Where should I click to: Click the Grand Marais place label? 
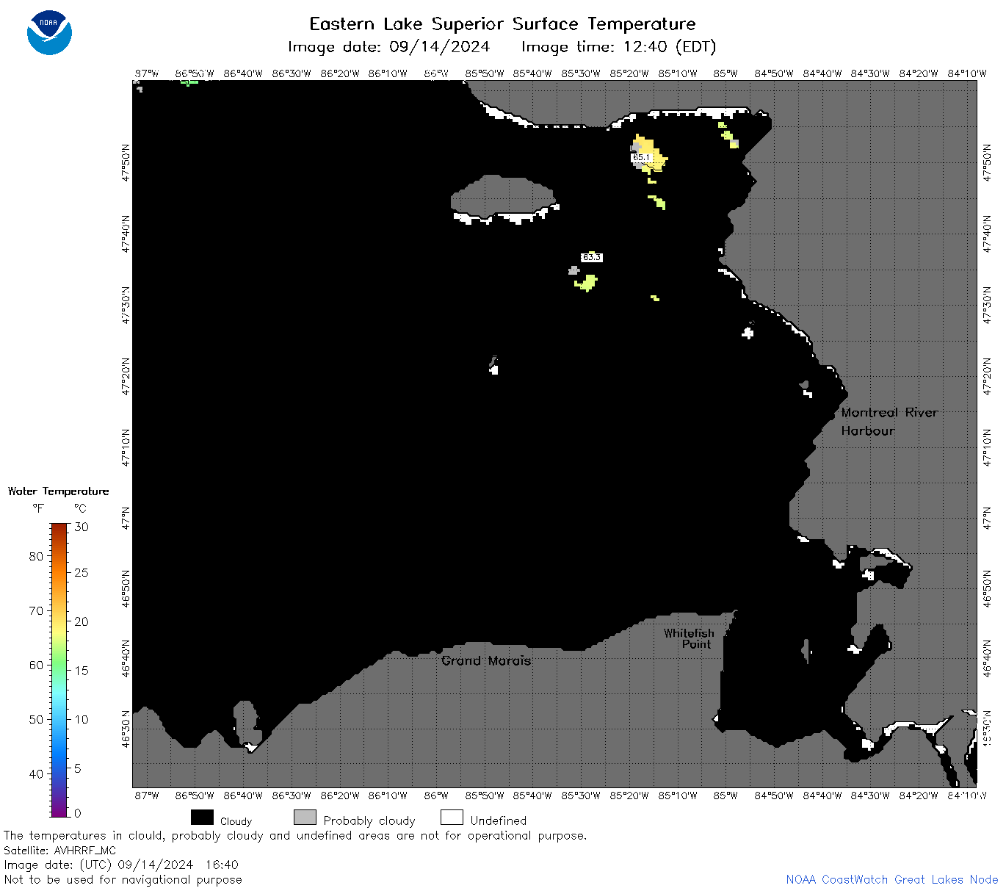click(486, 660)
